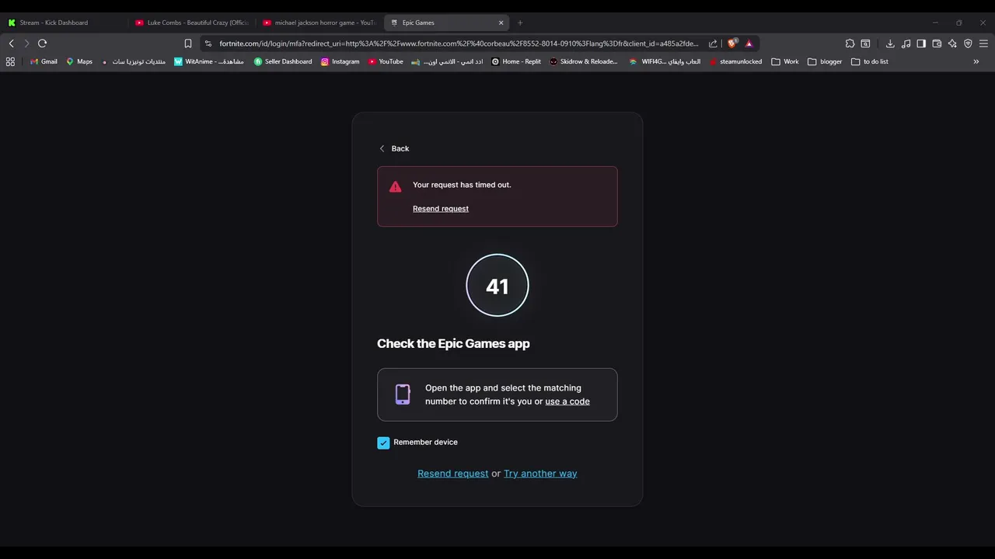Select the Epic Games tab
The width and height of the screenshot is (995, 559).
click(447, 23)
